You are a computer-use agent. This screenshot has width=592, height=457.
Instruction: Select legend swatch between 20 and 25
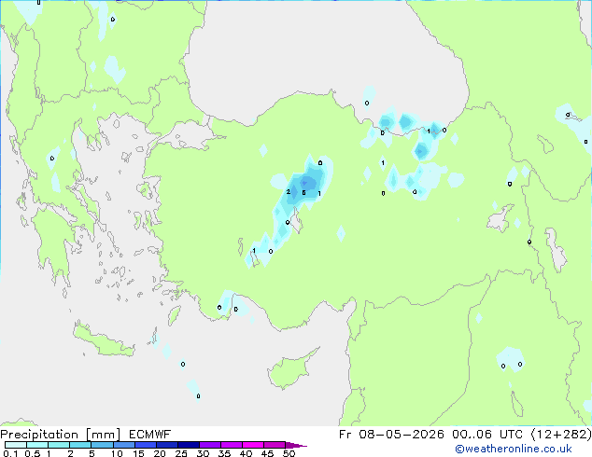pyautogui.click(x=166, y=445)
